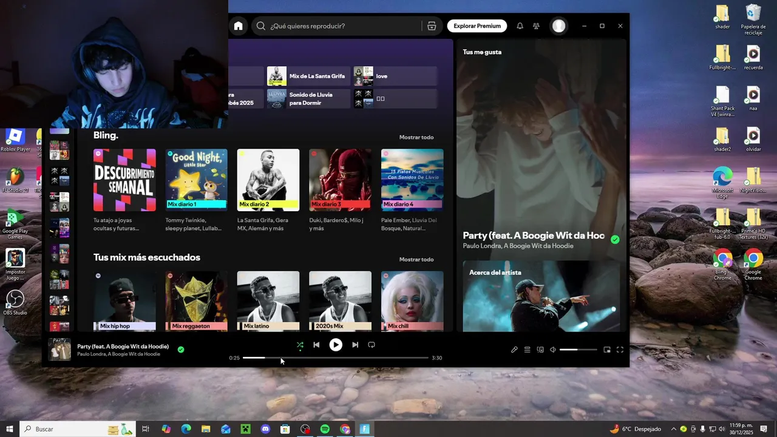Click the Acerca del artista card
The height and width of the screenshot is (437, 777).
coord(541,296)
